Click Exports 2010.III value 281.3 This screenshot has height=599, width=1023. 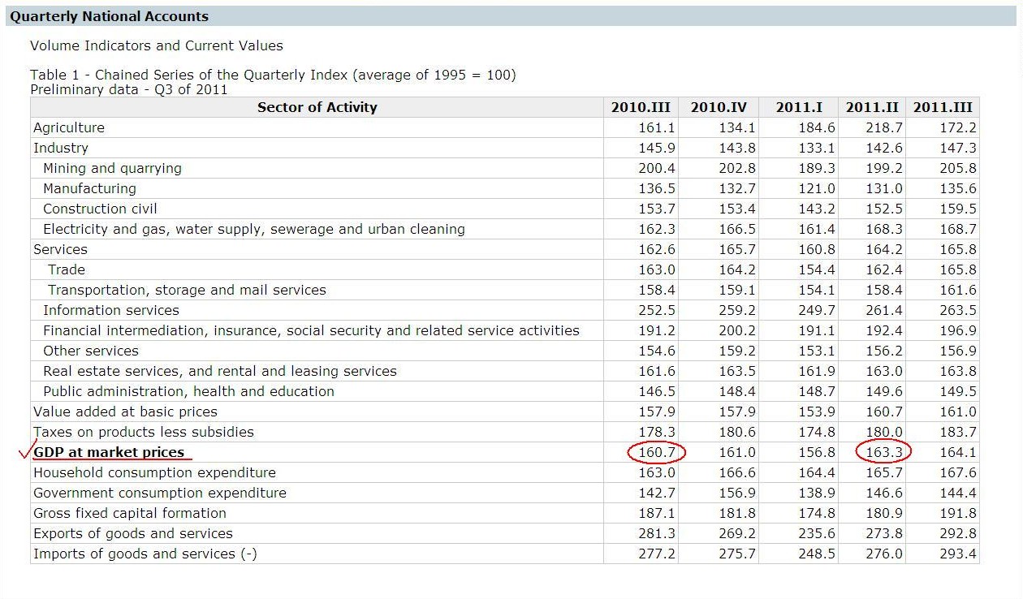point(657,533)
